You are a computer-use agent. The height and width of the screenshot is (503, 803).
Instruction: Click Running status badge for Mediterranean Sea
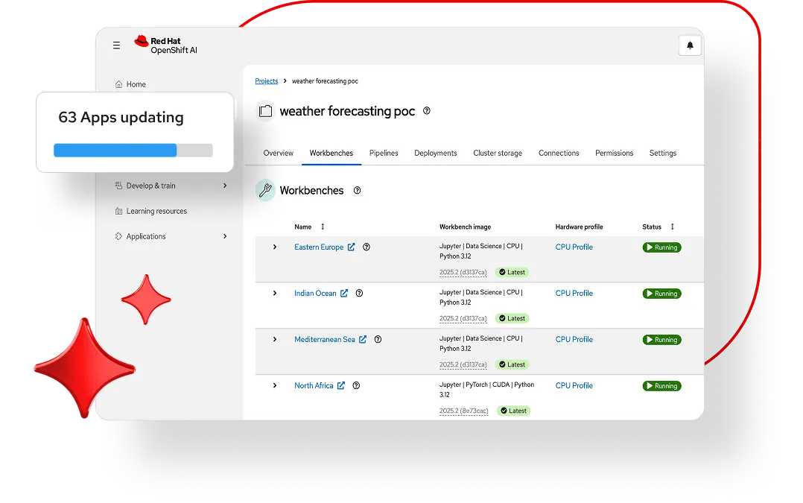pyautogui.click(x=661, y=340)
